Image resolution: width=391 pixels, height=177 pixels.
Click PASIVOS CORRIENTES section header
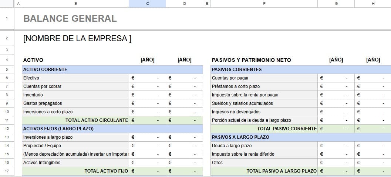click(x=301, y=70)
